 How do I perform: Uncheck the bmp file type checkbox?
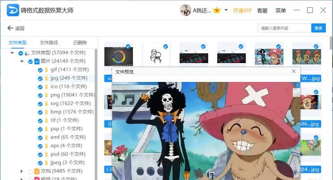(x=40, y=112)
